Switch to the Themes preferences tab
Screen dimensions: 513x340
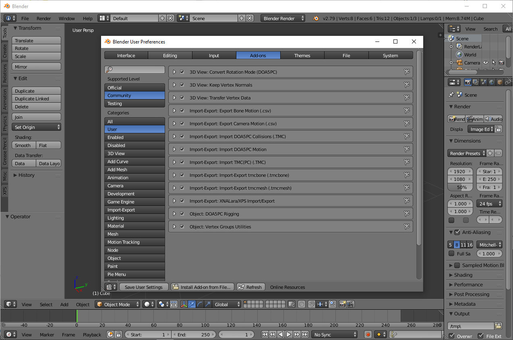click(302, 56)
